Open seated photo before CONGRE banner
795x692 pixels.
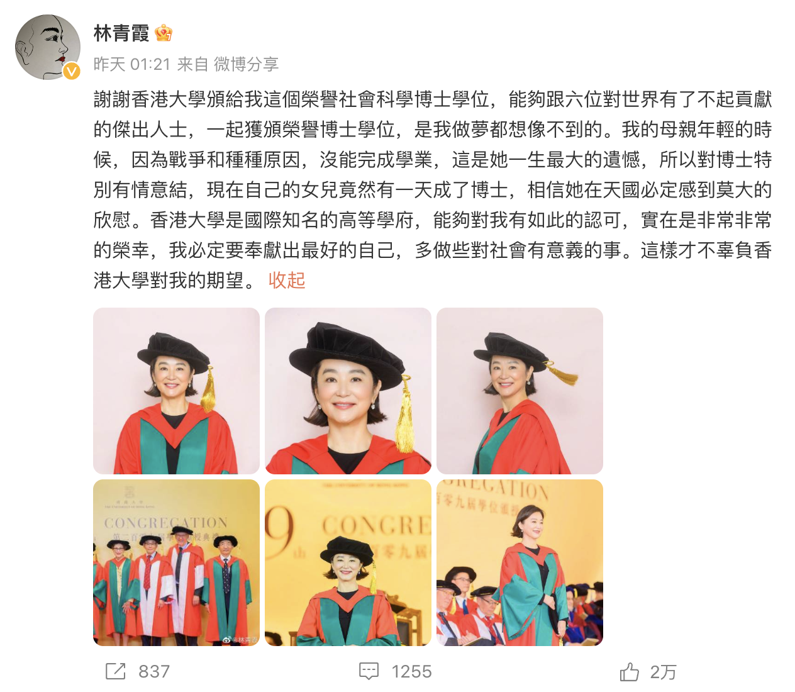[348, 562]
